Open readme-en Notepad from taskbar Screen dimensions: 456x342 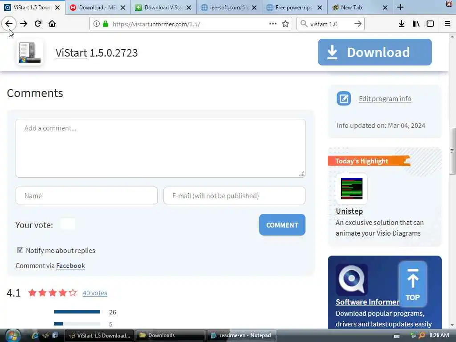[241, 335]
